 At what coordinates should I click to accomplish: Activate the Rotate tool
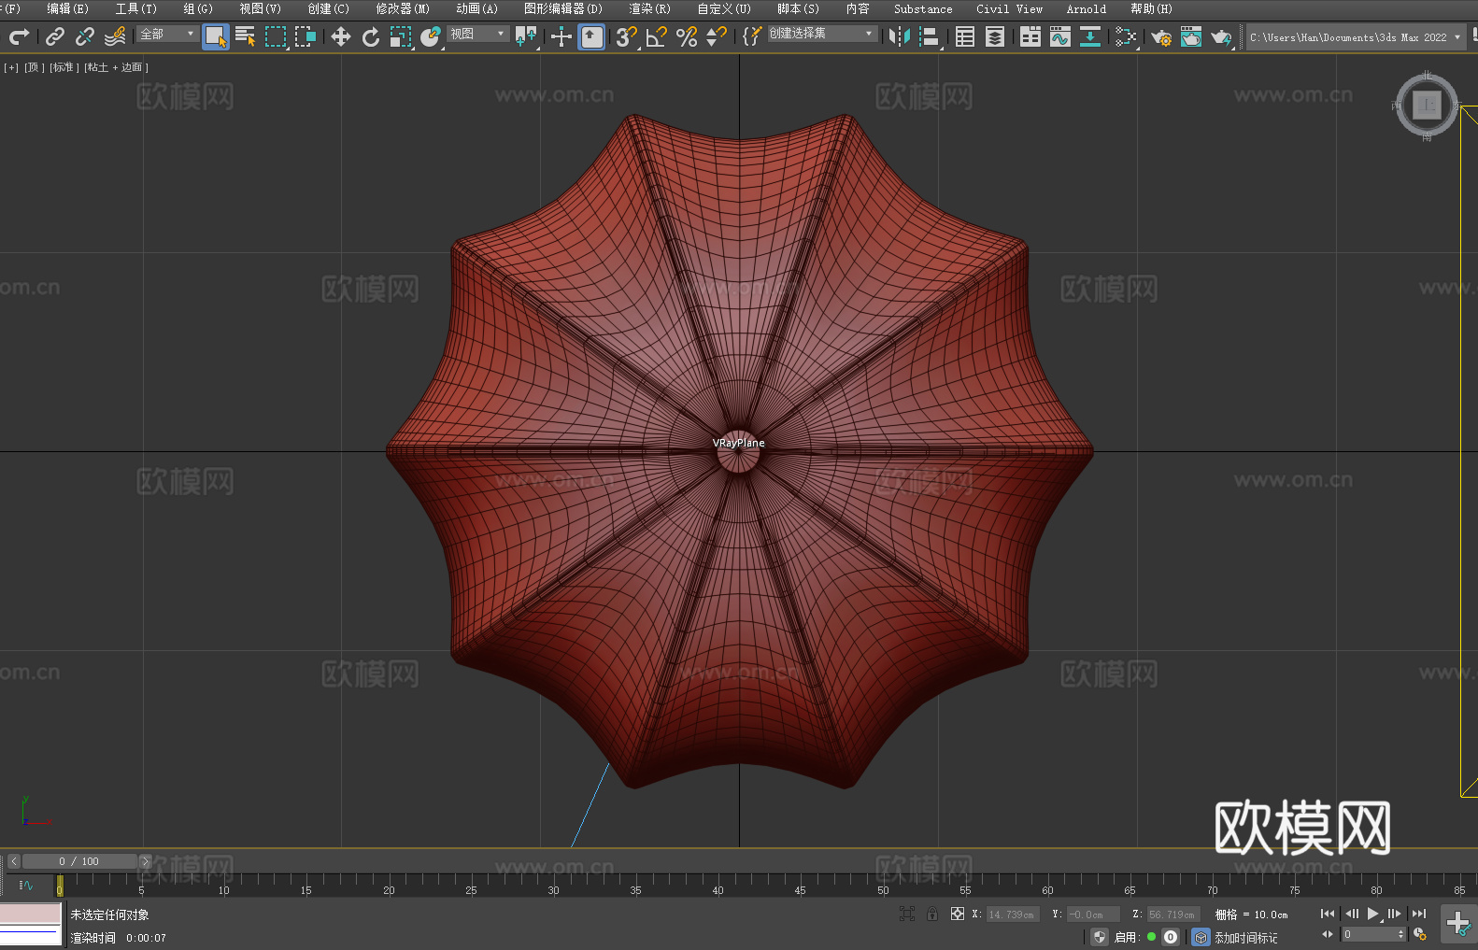pos(371,36)
